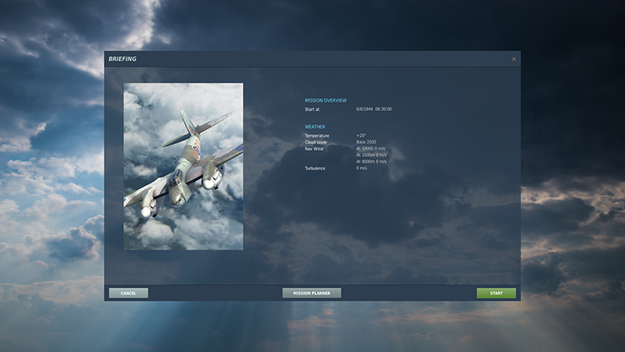The width and height of the screenshot is (625, 352).
Task: Click the 'At 2000m 0 m/s' wind value
Action: coord(372,155)
